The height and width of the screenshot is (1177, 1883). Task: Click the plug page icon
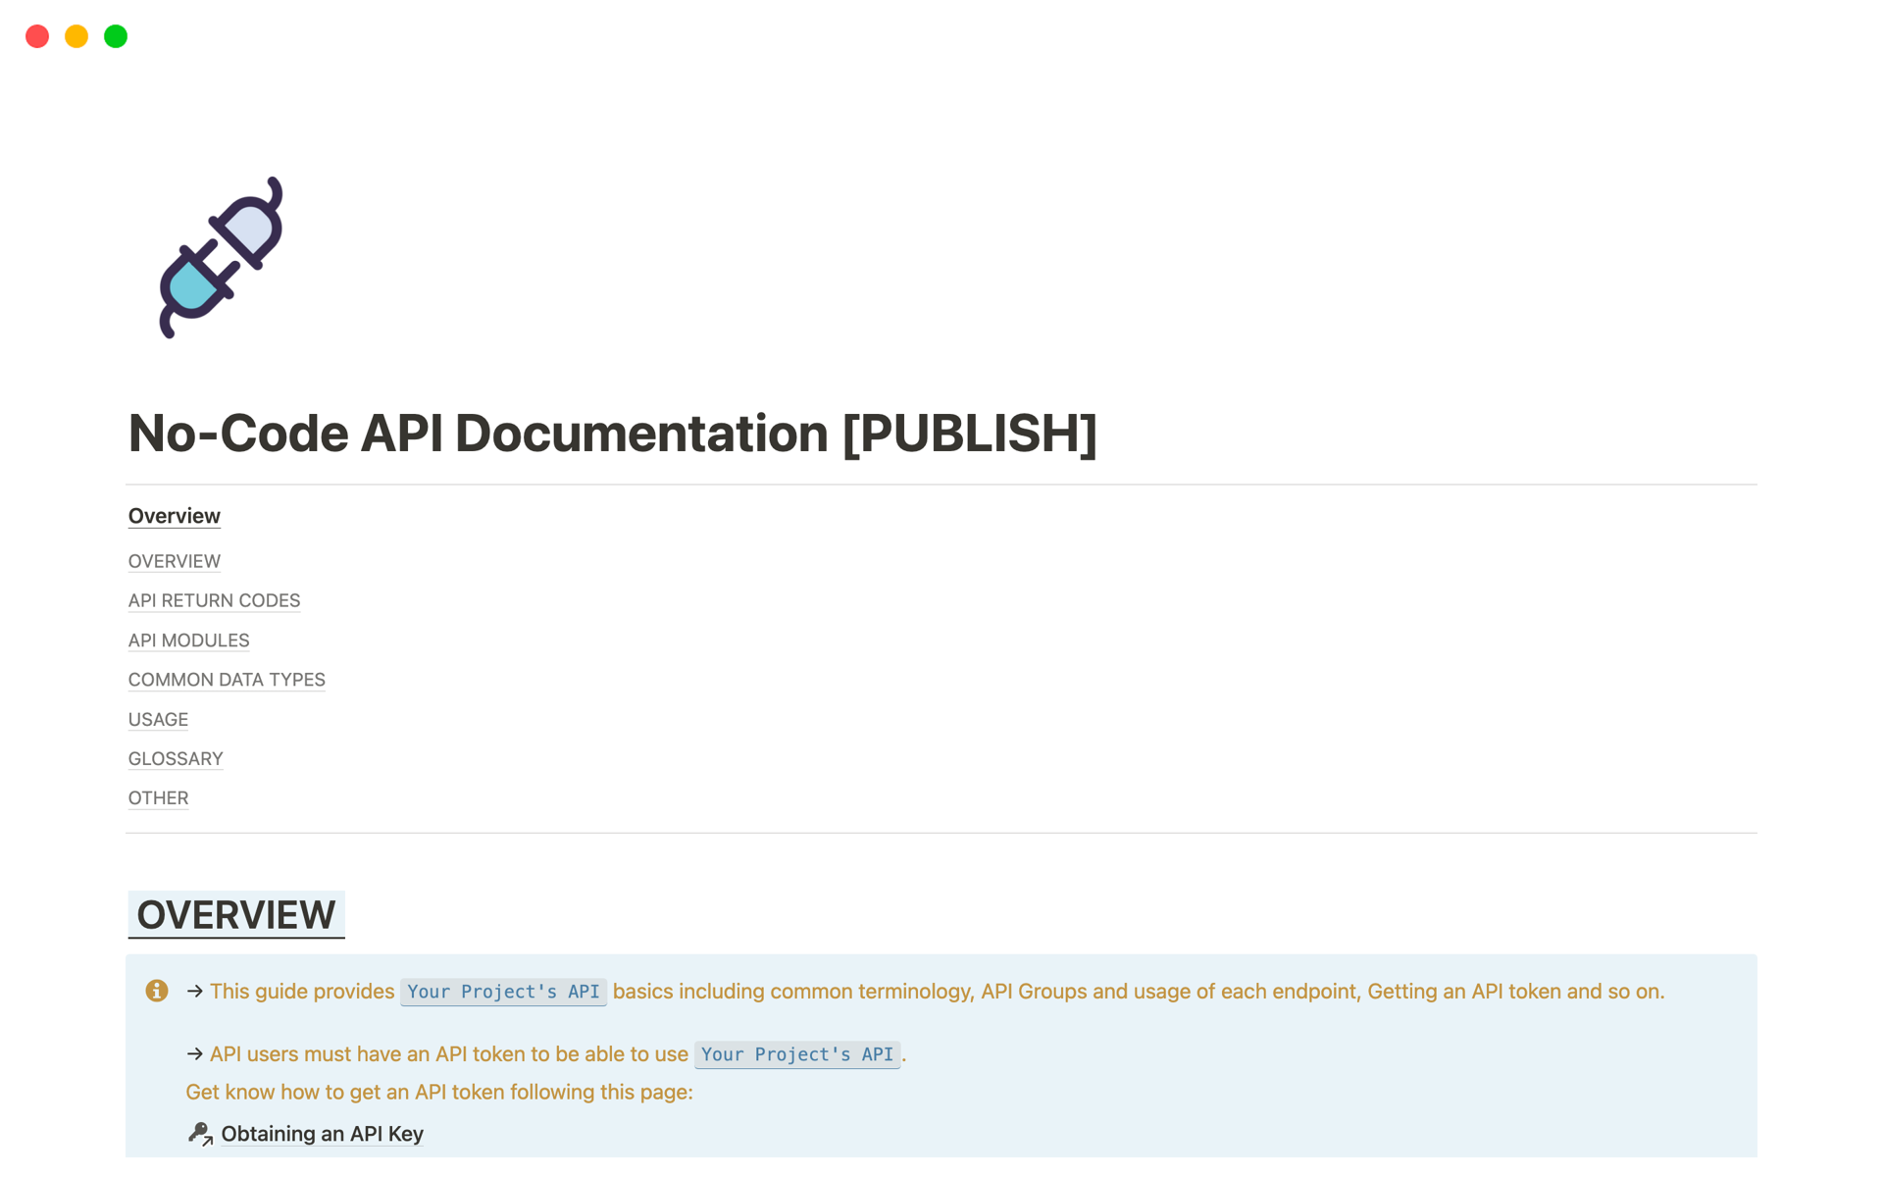221,258
